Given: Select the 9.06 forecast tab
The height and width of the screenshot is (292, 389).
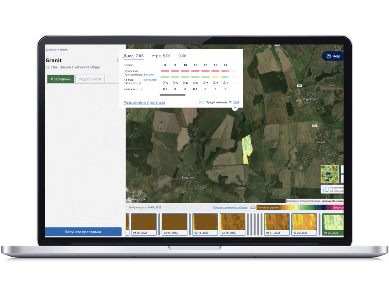Looking at the screenshot, I should click(x=182, y=56).
